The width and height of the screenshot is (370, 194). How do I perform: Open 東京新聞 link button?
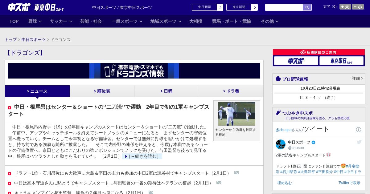pos(239,7)
